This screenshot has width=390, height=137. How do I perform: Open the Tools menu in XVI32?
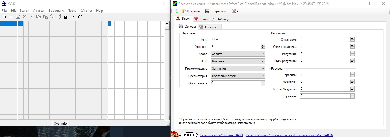point(72,11)
